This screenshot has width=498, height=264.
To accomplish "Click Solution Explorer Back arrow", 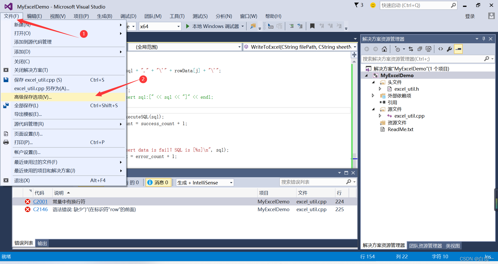I will click(x=367, y=49).
